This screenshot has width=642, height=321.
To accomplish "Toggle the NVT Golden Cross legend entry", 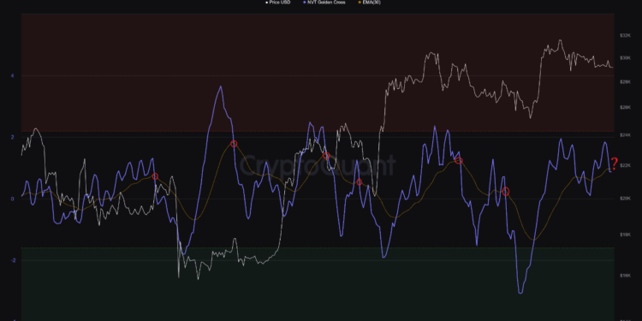I will pos(325,3).
